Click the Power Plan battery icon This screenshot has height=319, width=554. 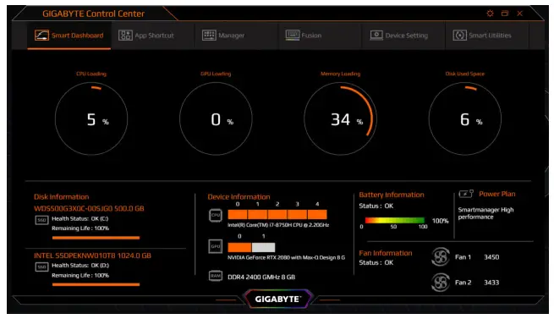pos(466,194)
